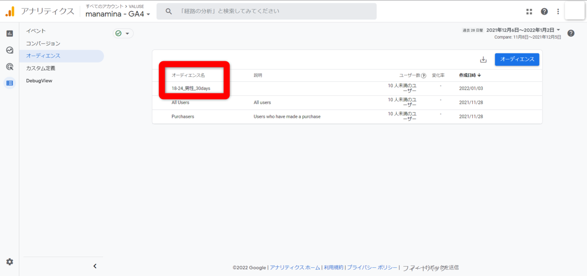Select イベント in the left menu
Screen dimensions: 587x276
point(36,31)
